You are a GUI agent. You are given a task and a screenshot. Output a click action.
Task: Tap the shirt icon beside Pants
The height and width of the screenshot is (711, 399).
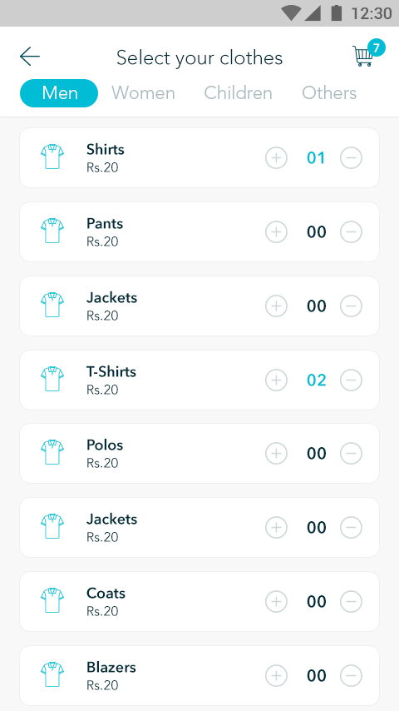(52, 231)
